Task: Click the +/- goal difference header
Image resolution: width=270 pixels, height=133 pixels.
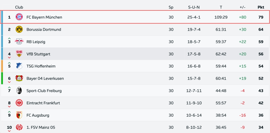Action: pyautogui.click(x=242, y=7)
